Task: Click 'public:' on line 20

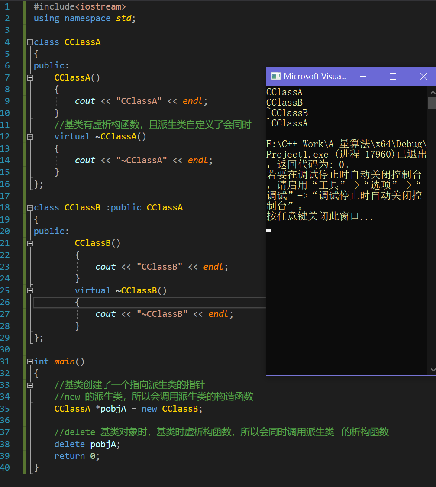Action: coord(51,232)
